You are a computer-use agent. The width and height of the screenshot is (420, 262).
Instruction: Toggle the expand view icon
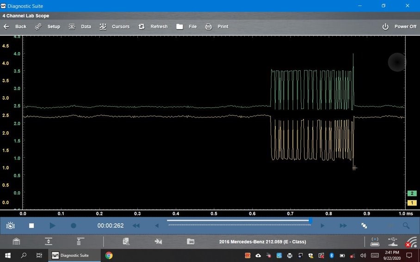click(364, 225)
